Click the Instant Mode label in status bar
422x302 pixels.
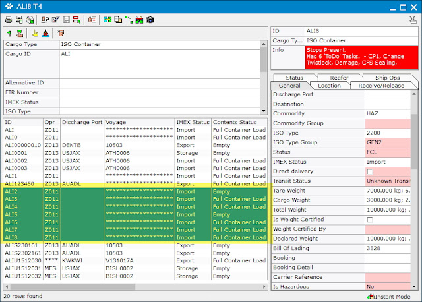pos(392,297)
